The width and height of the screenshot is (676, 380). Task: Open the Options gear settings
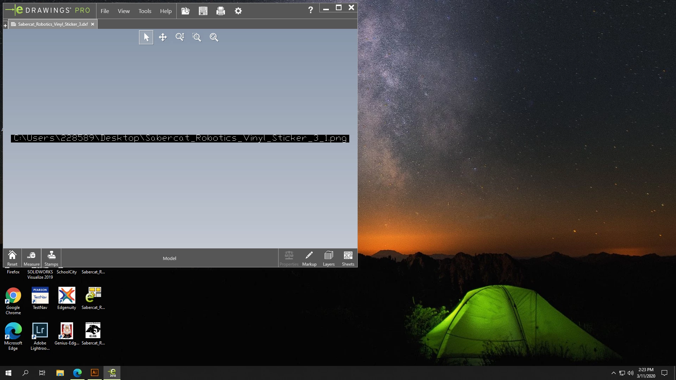[238, 11]
